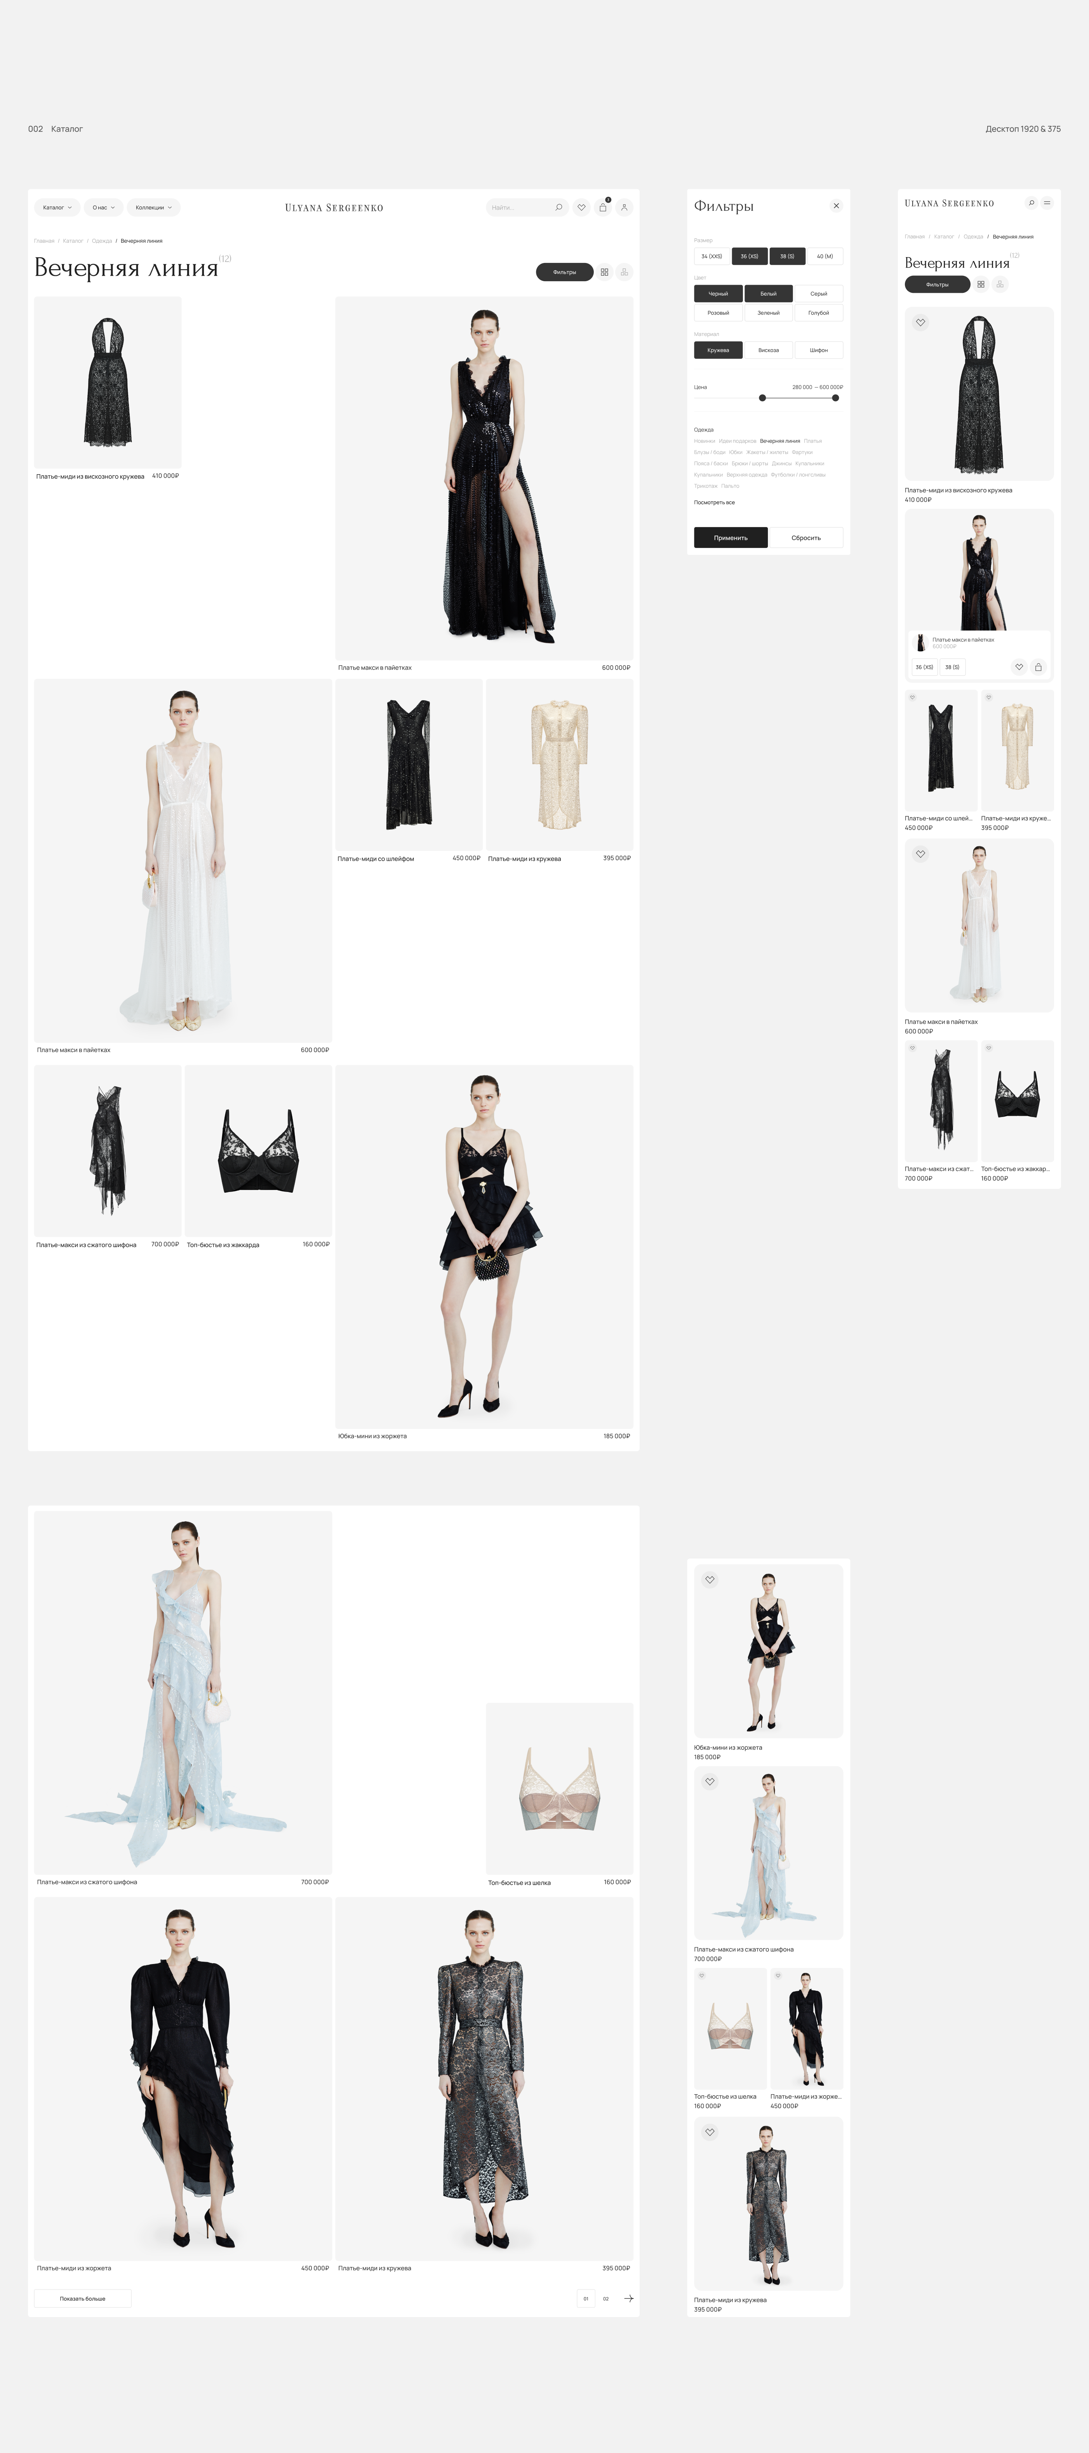
Task: Toggle size 34 (XXS) filter
Action: tap(712, 256)
